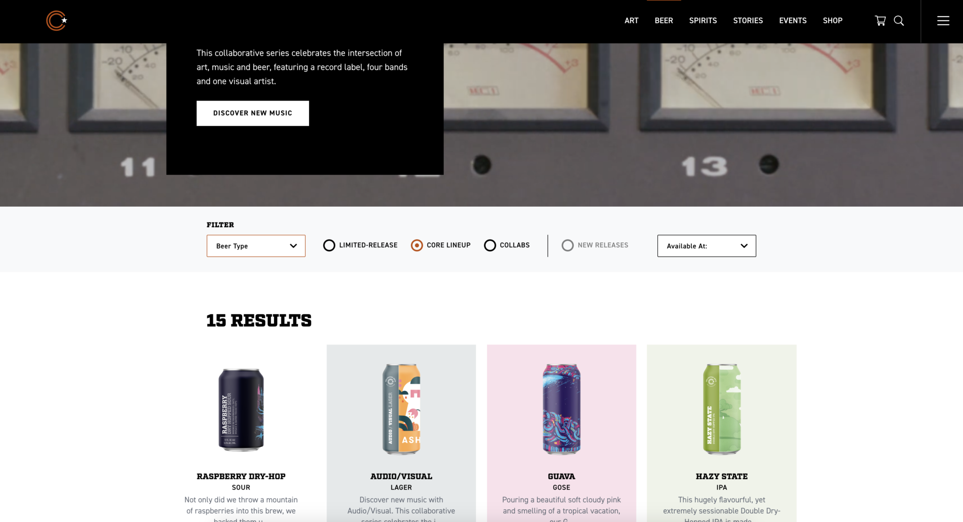963x522 pixels.
Task: Go to the Stories nav link
Action: click(748, 21)
